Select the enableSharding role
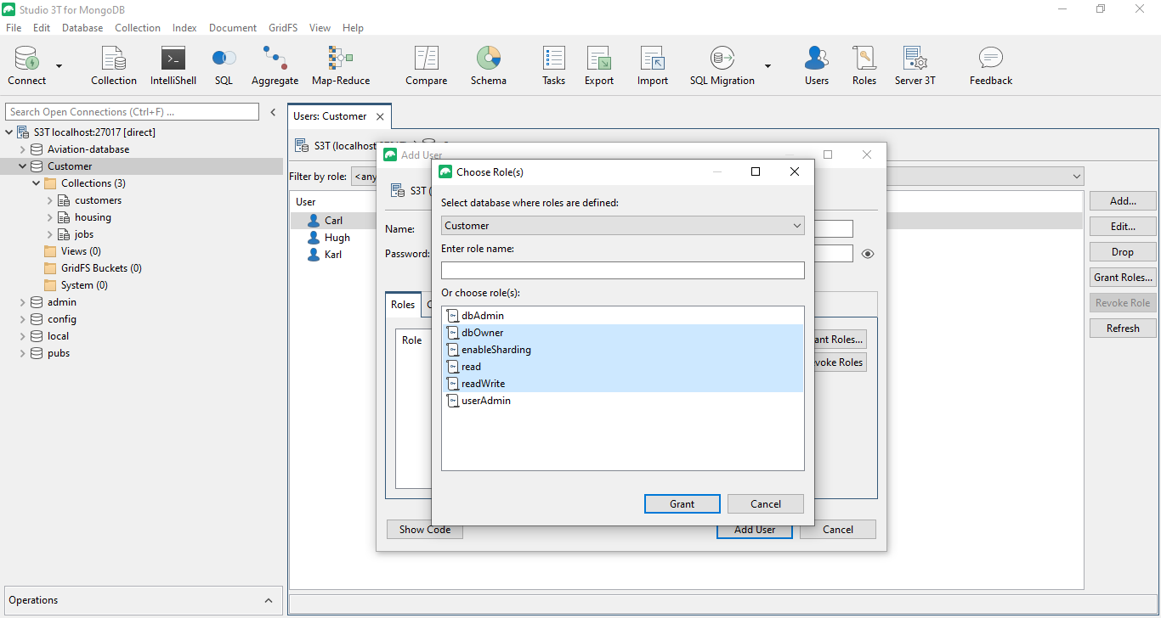Viewport: 1161px width, 618px height. click(623, 350)
